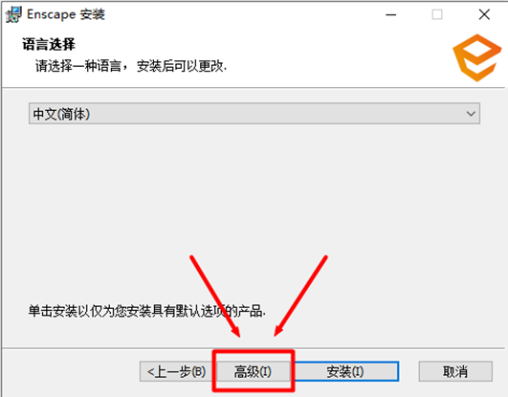Click the installer icon in title bar
Image resolution: width=508 pixels, height=397 pixels.
[13, 14]
